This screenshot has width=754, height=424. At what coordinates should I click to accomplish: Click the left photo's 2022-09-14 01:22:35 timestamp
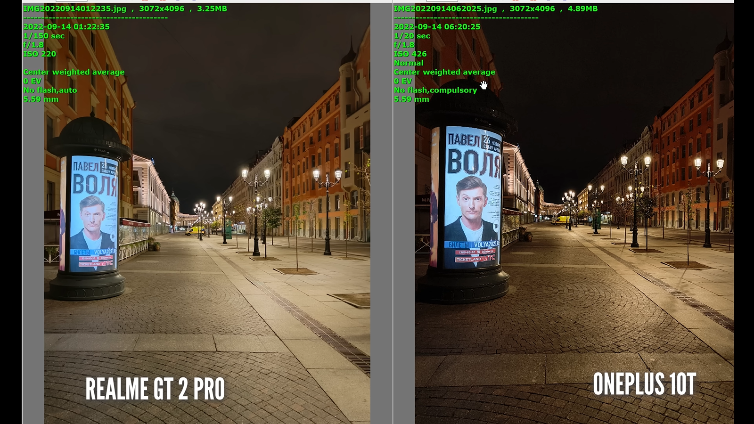click(66, 27)
